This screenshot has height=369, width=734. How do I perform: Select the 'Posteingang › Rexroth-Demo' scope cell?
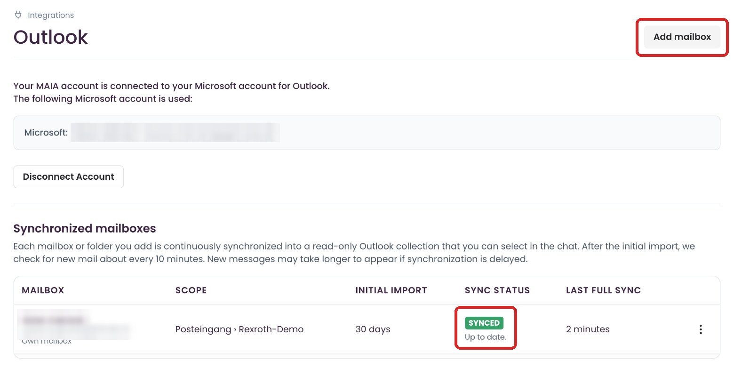click(239, 329)
